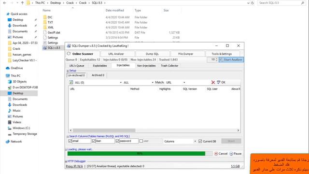
Task: Toggle the password checkbox
Action: click(x=117, y=141)
